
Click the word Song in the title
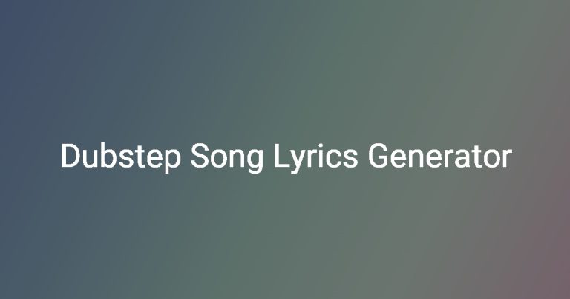(x=227, y=158)
